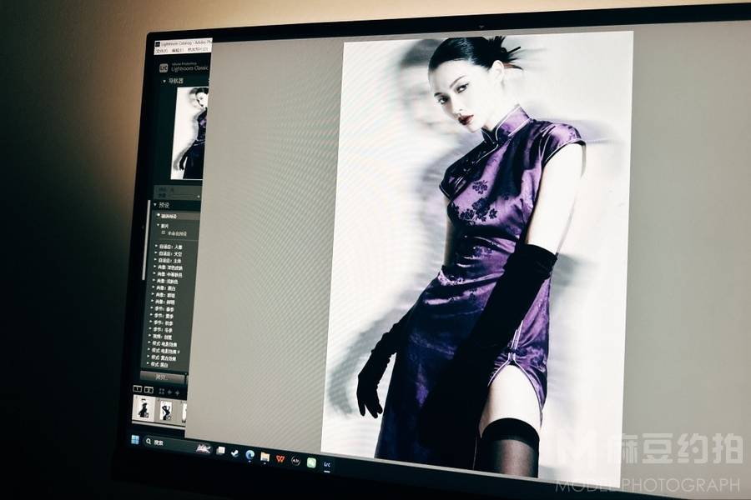Viewport: 751px width, 500px height.
Task: Select the 季节: 夏季 preset row
Action: pos(163,317)
